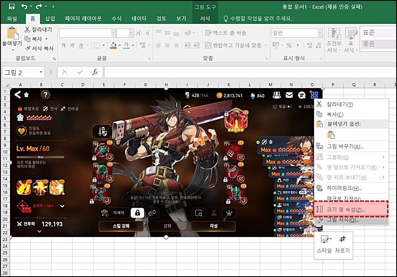
Task: Open the 스타일 picture style mini-toolbar button
Action: 324,244
